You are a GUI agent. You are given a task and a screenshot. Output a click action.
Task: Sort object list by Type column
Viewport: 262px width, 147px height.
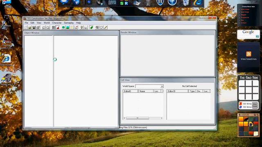click(192, 91)
